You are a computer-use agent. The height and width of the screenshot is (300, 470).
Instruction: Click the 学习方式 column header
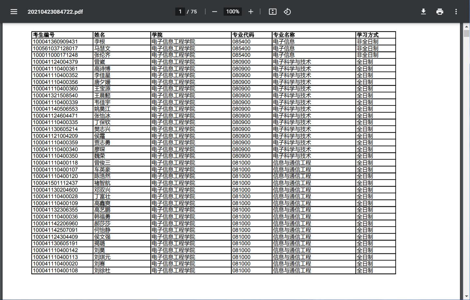tap(368, 35)
